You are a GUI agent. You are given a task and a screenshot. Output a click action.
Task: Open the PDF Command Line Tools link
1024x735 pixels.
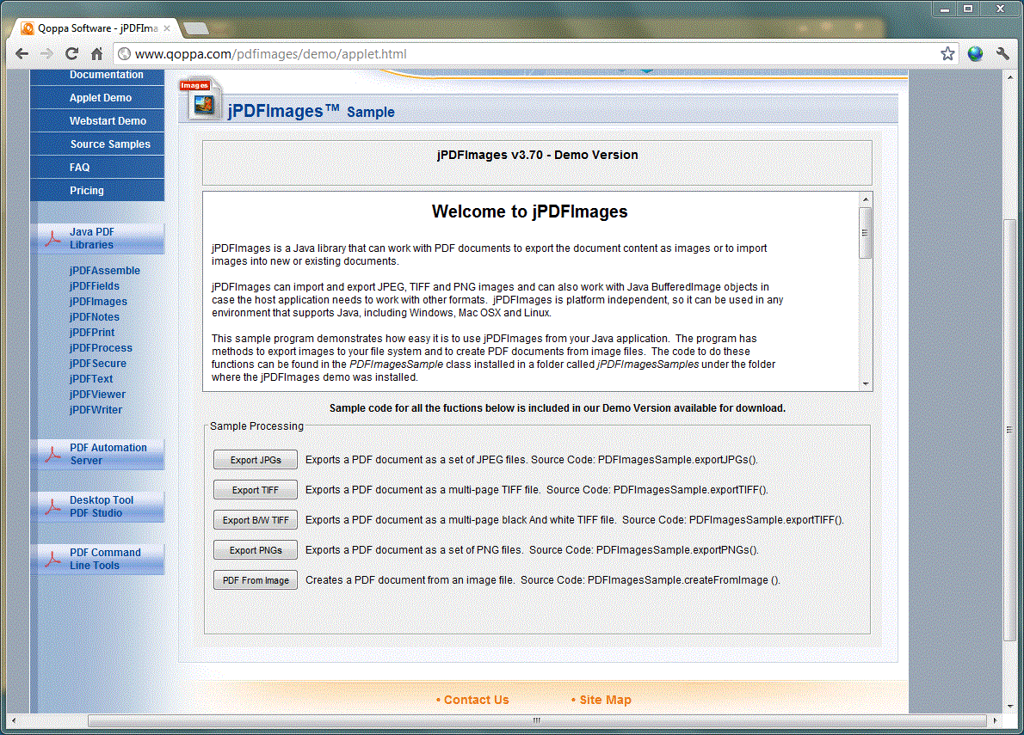pyautogui.click(x=105, y=558)
